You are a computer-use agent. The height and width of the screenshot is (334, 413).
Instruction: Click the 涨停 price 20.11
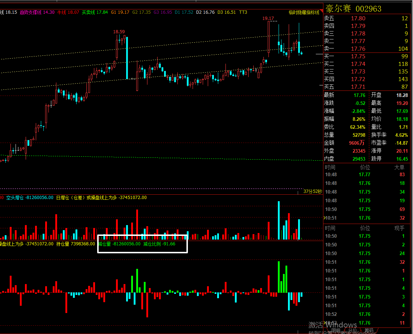[402, 151]
